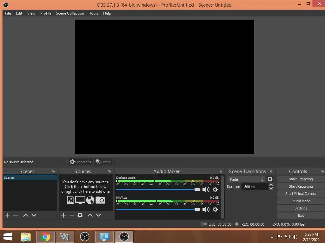Open Chrome from the taskbar
This screenshot has height=243, width=325.
pyautogui.click(x=45, y=237)
